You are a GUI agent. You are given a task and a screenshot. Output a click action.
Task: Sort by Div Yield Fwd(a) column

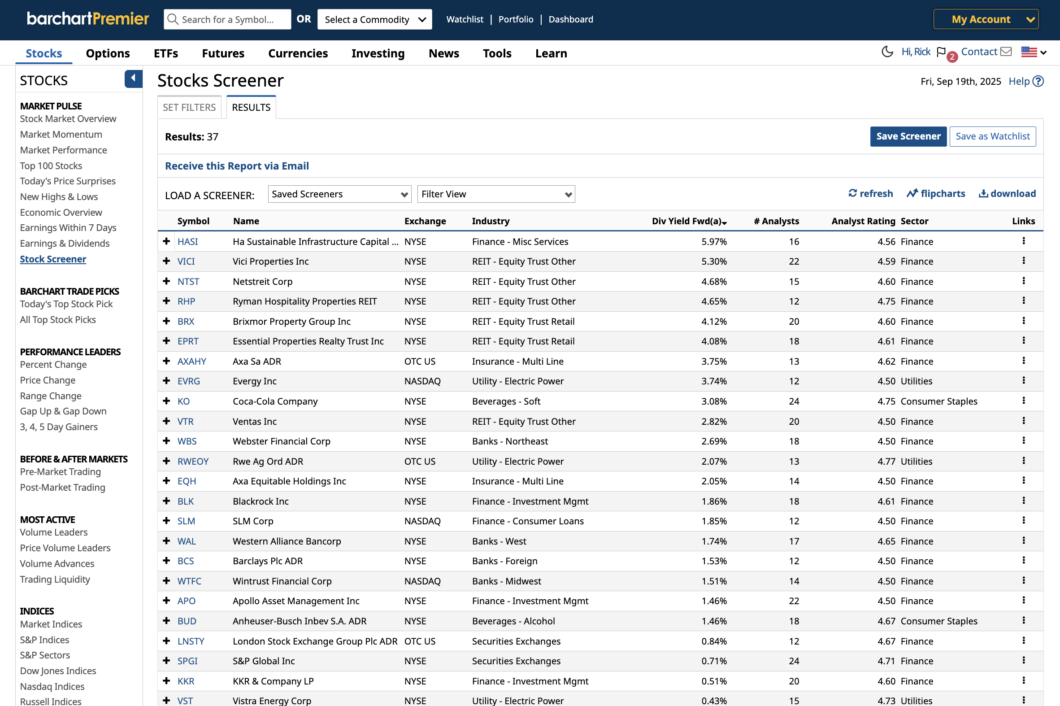click(689, 221)
